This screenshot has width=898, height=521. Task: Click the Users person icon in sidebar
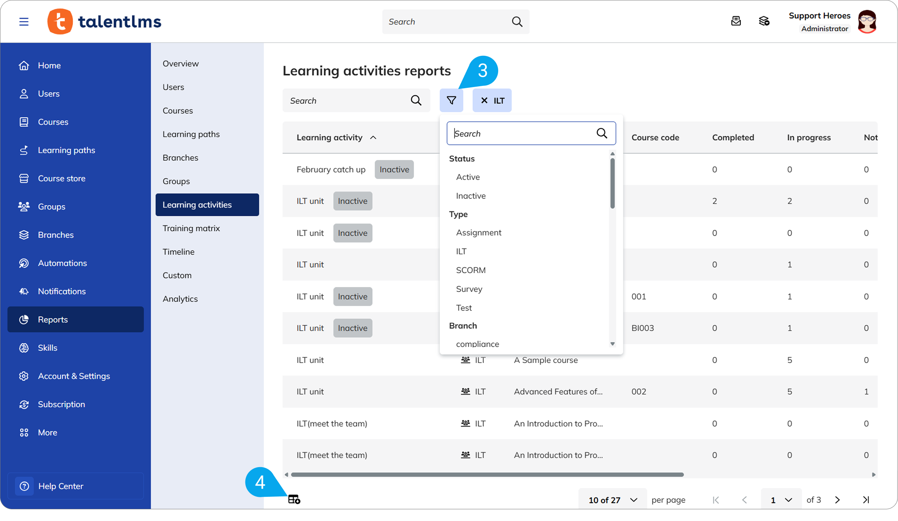[x=24, y=94]
